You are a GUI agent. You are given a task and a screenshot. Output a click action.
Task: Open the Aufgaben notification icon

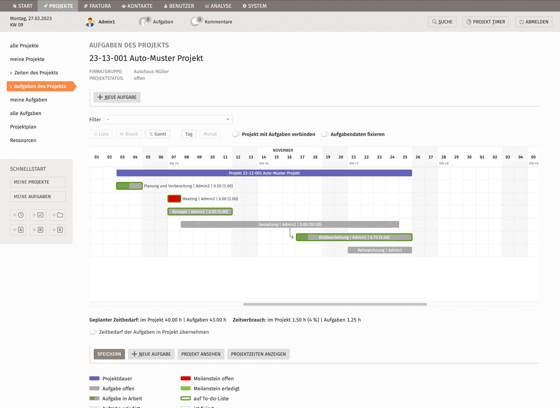pos(144,22)
